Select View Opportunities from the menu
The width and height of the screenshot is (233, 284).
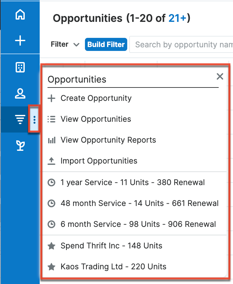coord(96,119)
